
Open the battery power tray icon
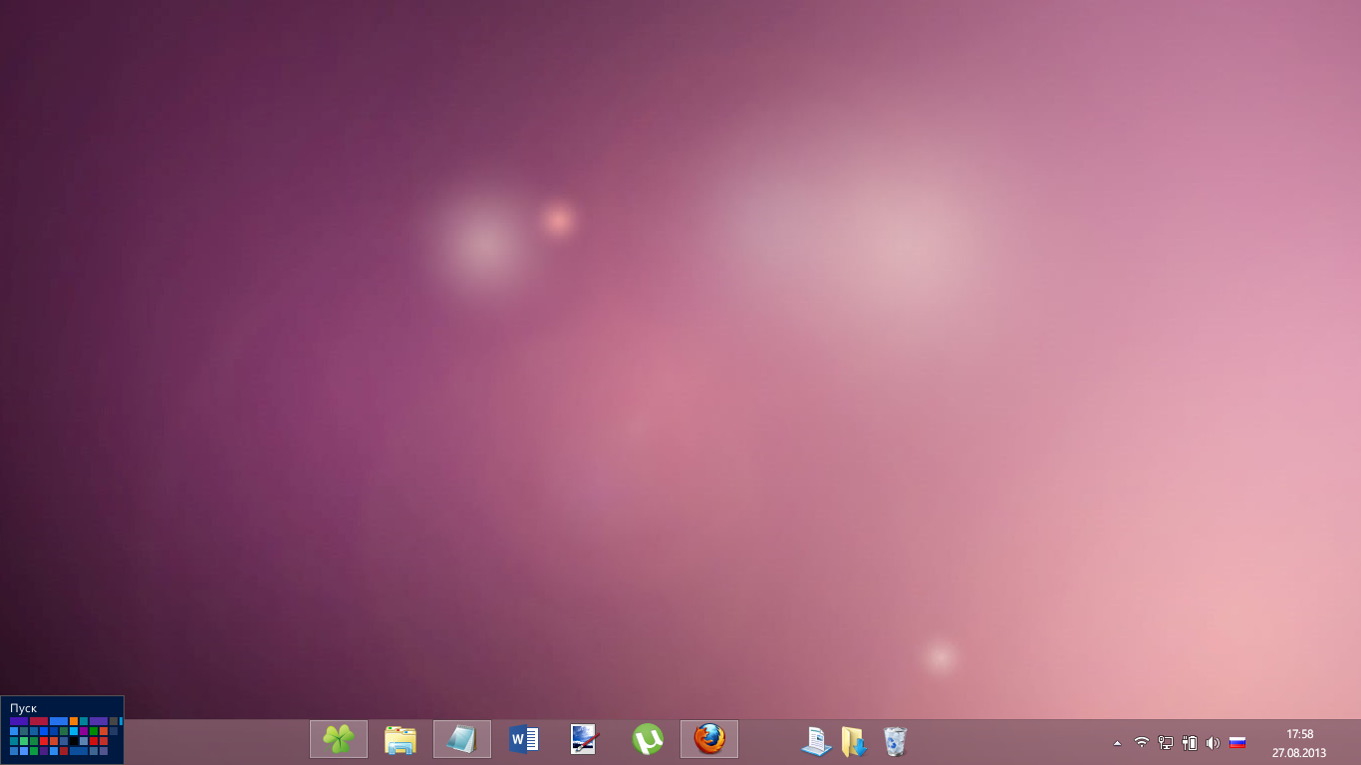(x=1190, y=743)
